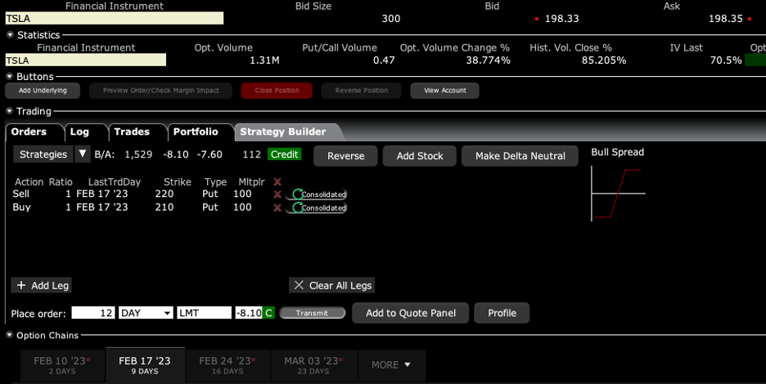The image size is (766, 384).
Task: Click the order quantity field showing 12
Action: click(x=93, y=313)
